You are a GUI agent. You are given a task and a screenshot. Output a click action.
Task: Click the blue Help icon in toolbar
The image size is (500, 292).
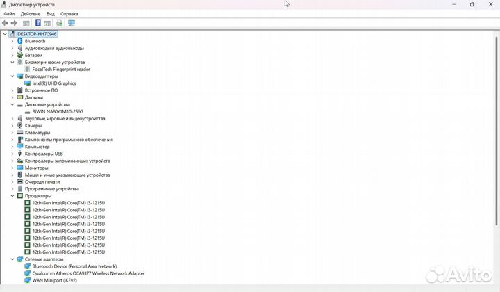pos(38,23)
